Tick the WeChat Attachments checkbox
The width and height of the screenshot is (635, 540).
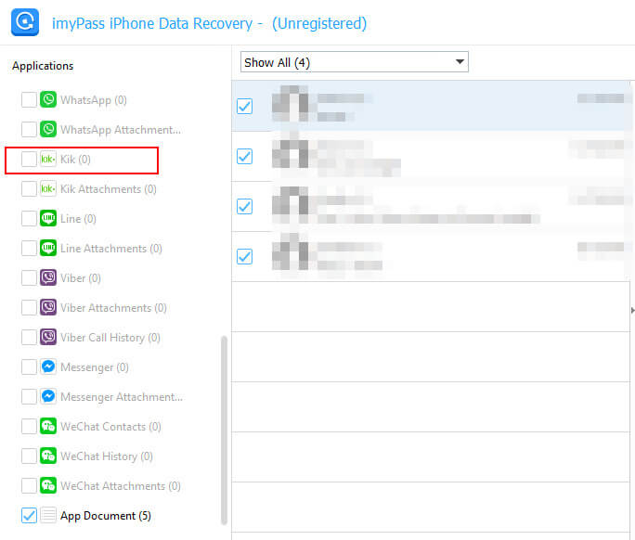click(x=29, y=485)
